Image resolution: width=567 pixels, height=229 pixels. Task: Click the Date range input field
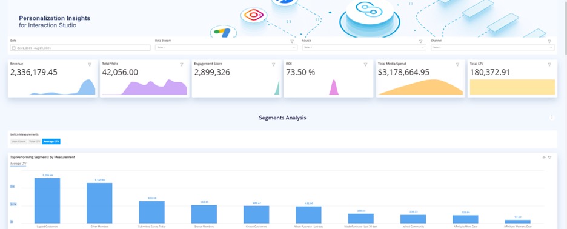click(81, 48)
